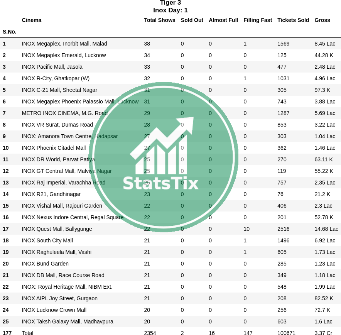Select 'INOX Bund Garden' cinema name
Viewport: 341px width, 335px height.
[x=45, y=264]
